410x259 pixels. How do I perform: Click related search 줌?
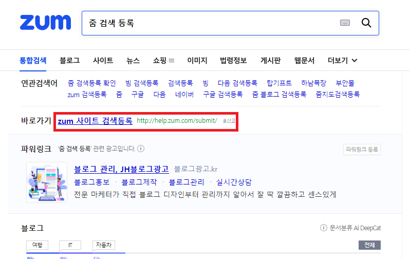click(119, 95)
